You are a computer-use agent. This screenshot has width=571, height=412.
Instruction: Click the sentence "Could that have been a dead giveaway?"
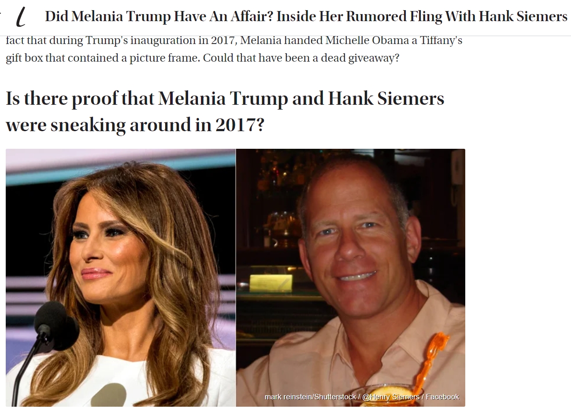pyautogui.click(x=301, y=58)
